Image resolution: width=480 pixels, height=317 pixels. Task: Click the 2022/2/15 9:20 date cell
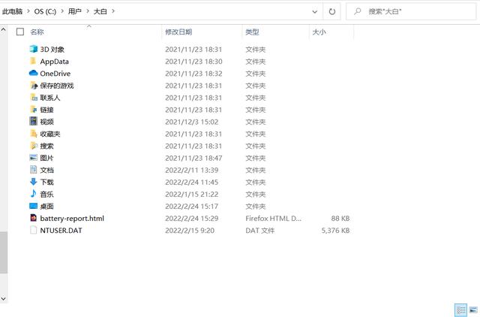(x=190, y=231)
